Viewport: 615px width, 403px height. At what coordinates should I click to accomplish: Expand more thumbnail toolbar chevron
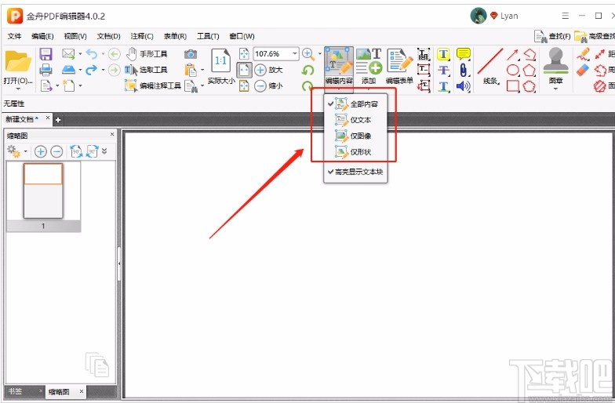[104, 151]
